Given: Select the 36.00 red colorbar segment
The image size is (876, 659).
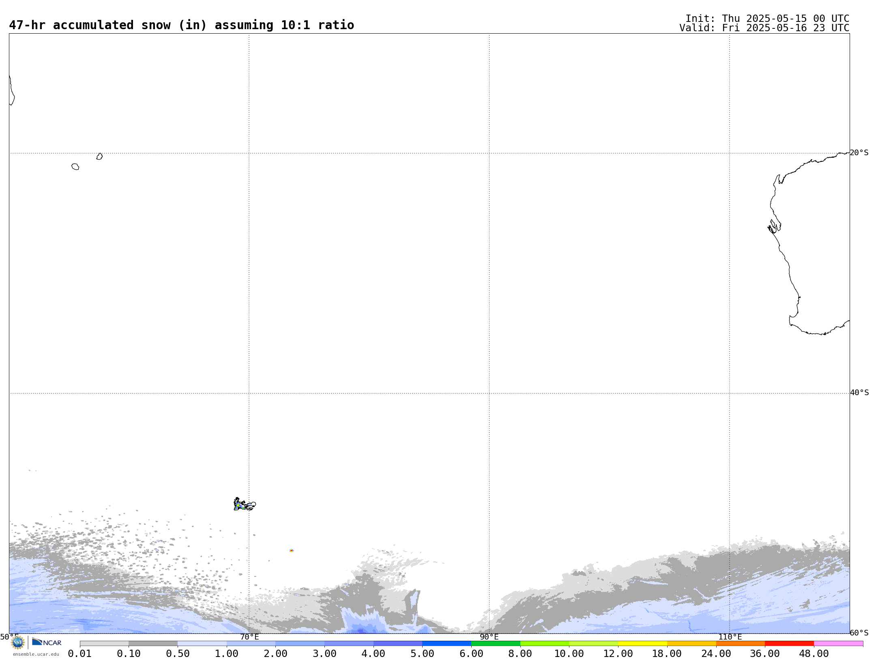Looking at the screenshot, I should pos(789,644).
